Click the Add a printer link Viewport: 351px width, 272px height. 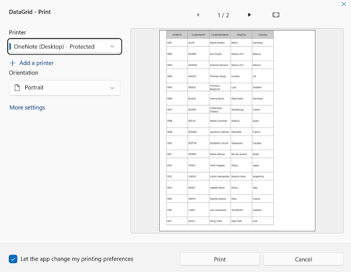(31, 63)
